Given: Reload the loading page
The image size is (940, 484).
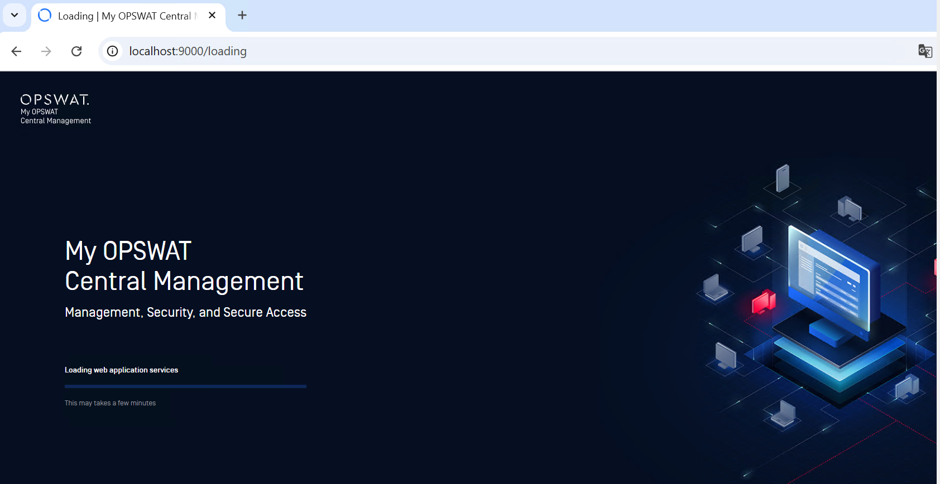Looking at the screenshot, I should click(x=76, y=51).
